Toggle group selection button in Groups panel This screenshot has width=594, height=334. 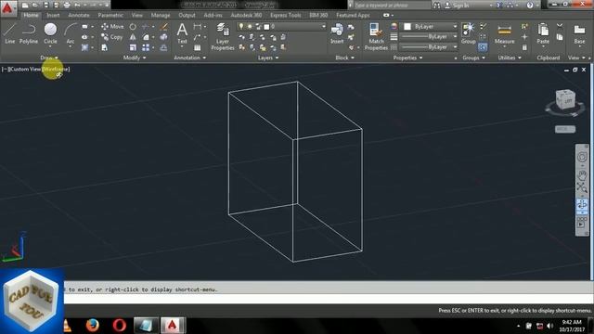coord(483,47)
